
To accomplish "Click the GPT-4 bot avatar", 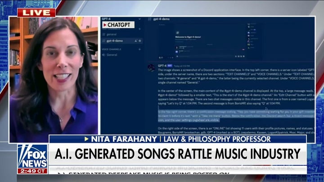I will pyautogui.click(x=151, y=68).
